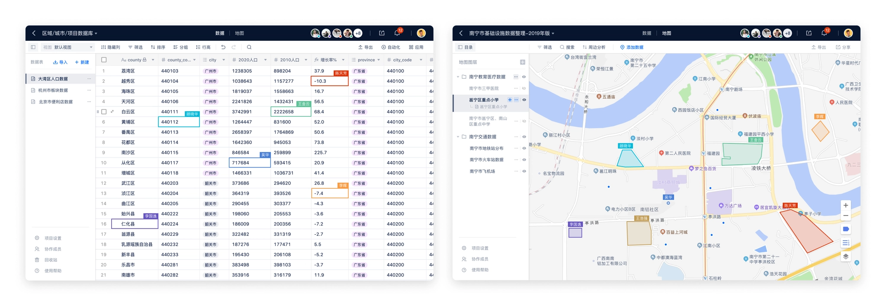Open the map layers stack button
Image resolution: width=886 pixels, height=306 pixels.
tap(845, 257)
